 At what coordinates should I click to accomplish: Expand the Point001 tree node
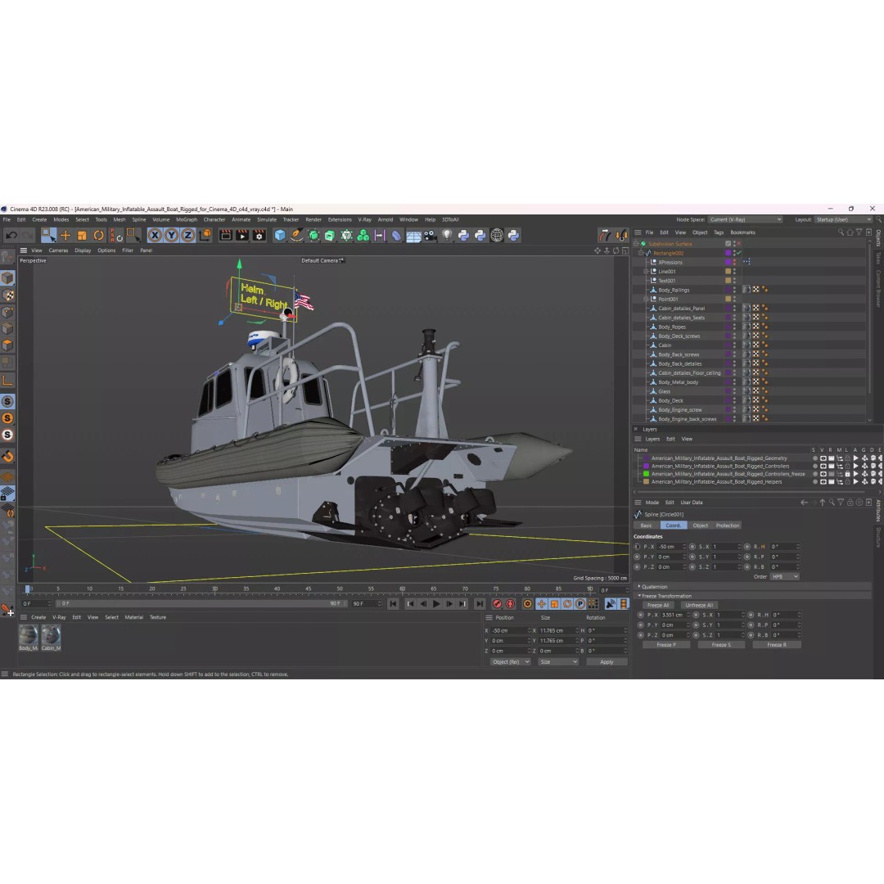646,300
